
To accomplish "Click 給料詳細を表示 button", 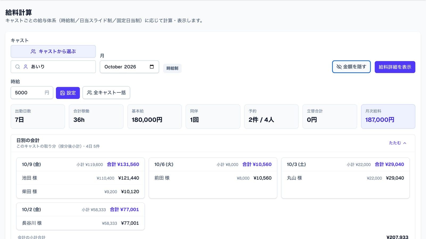I will [x=395, y=67].
